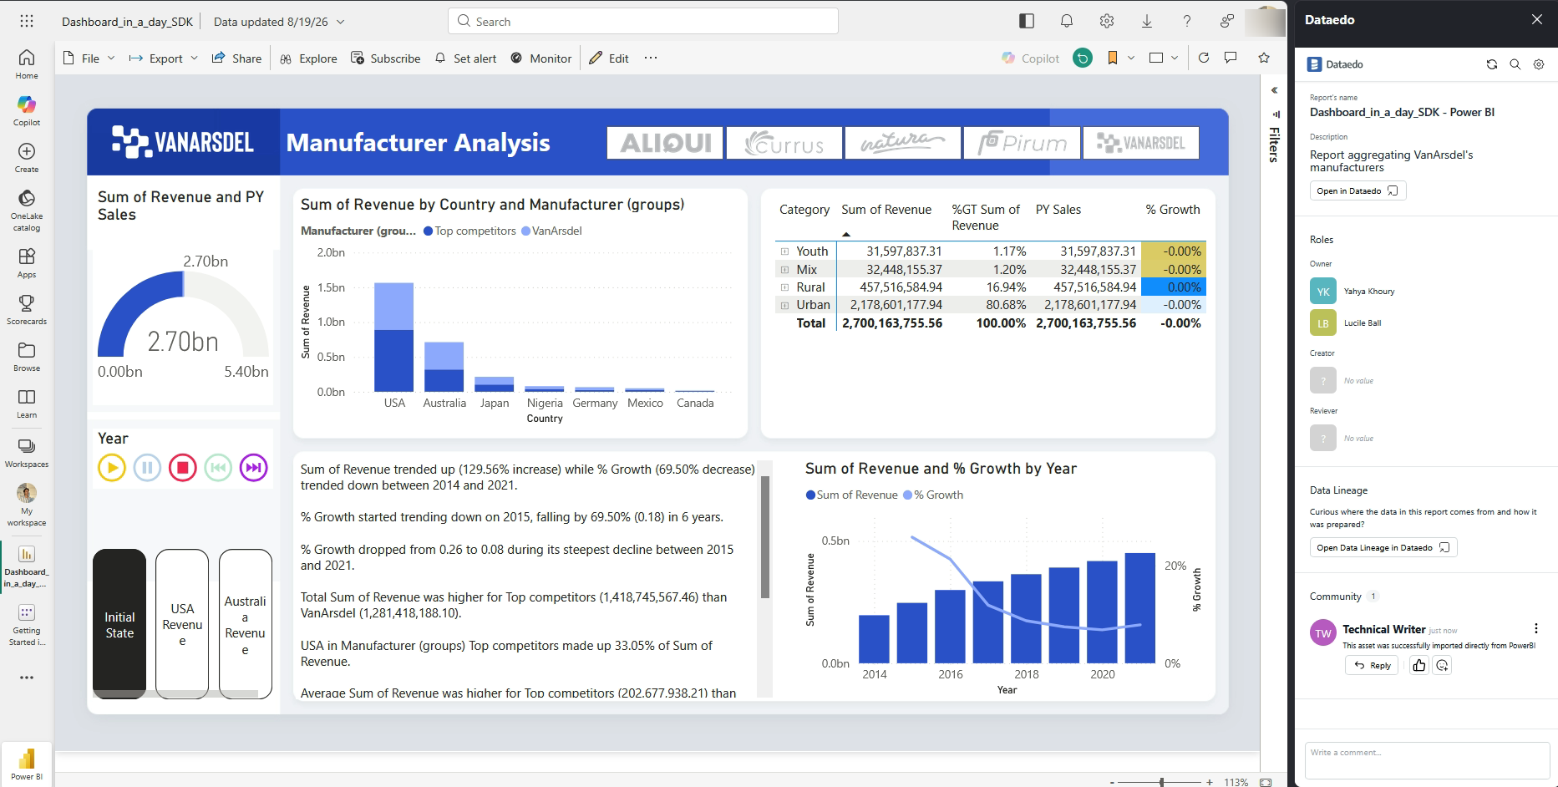Click the download arrow icon
Image resolution: width=1558 pixels, height=787 pixels.
point(1147,22)
